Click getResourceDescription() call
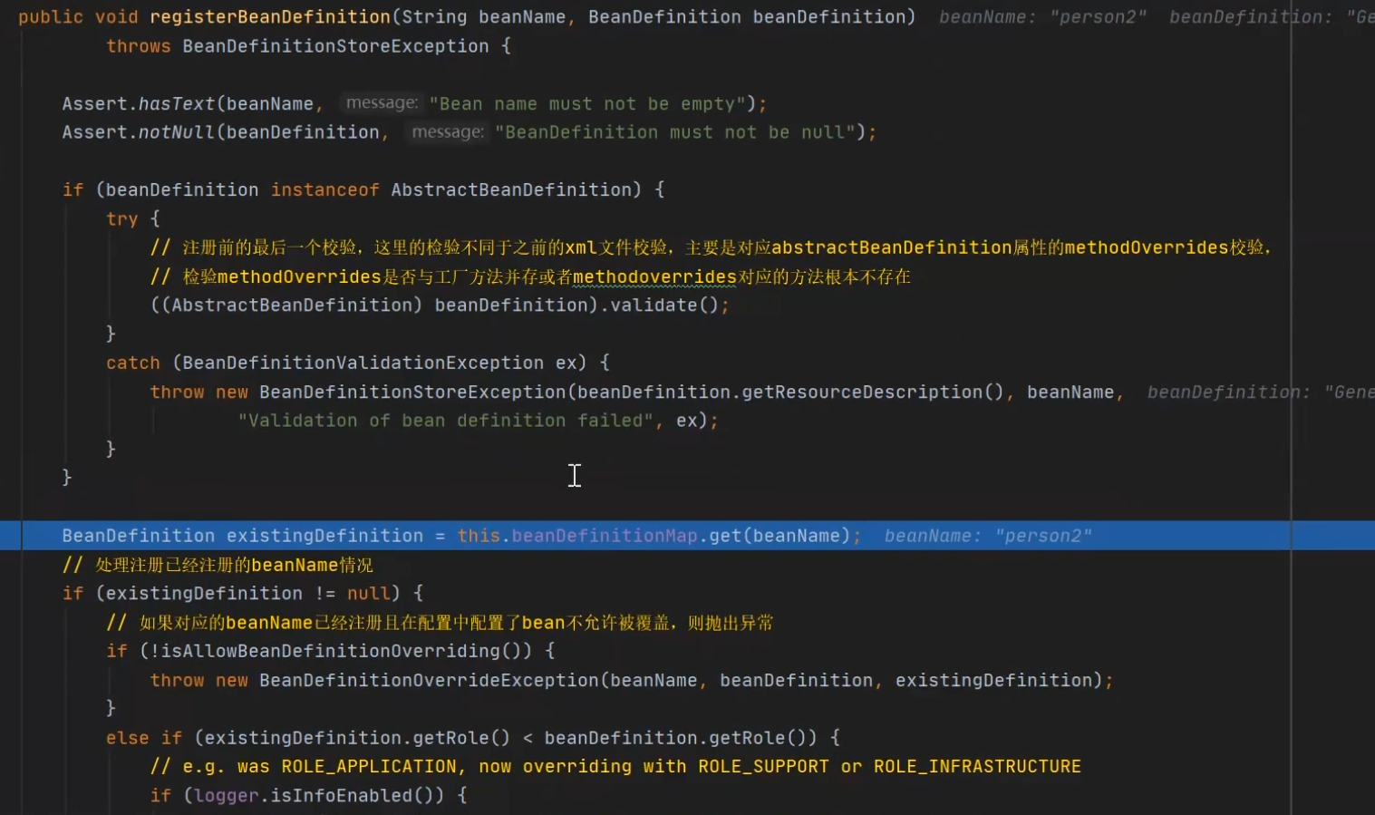This screenshot has width=1375, height=815. pos(872,393)
